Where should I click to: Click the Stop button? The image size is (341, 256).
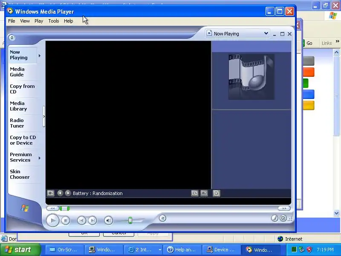[66, 221]
